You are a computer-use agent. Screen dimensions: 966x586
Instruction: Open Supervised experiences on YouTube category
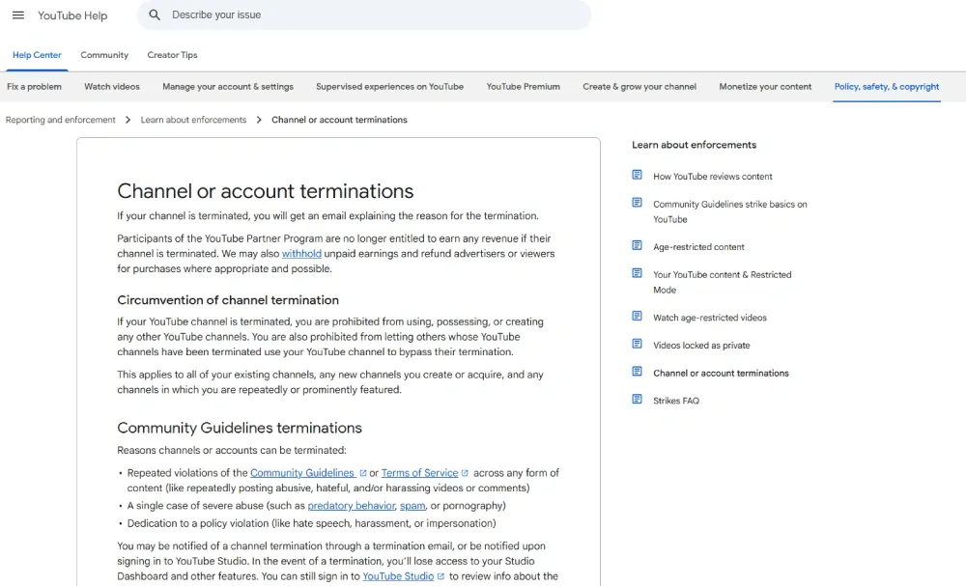[390, 87]
